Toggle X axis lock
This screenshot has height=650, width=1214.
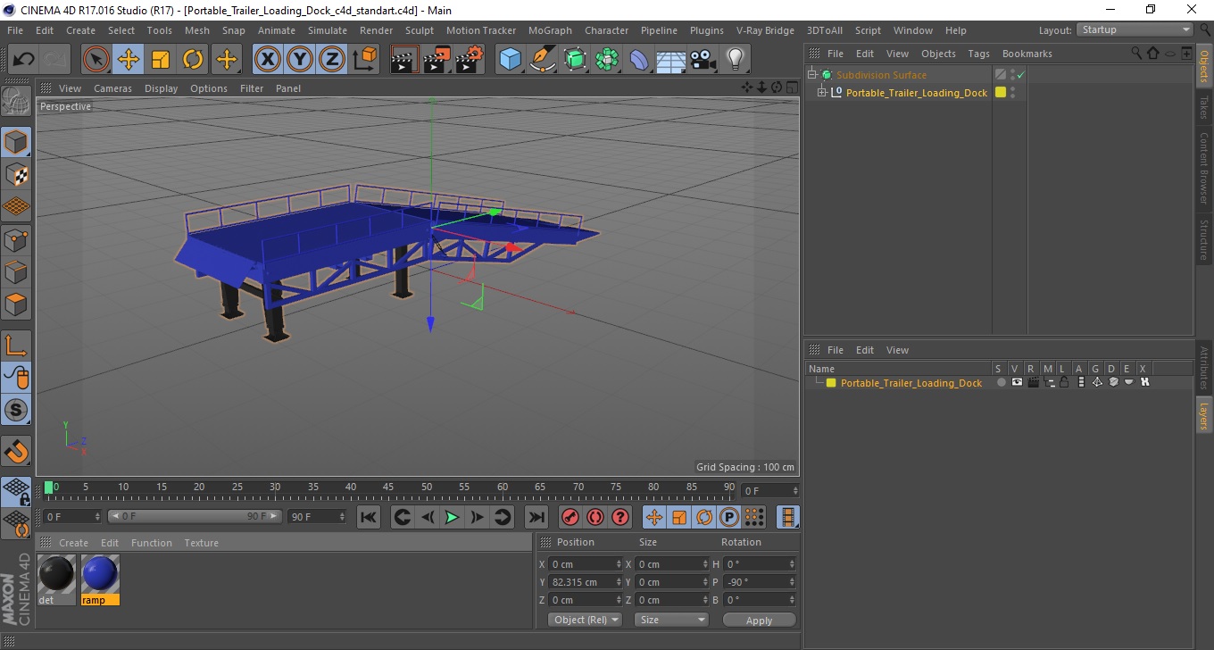[268, 60]
